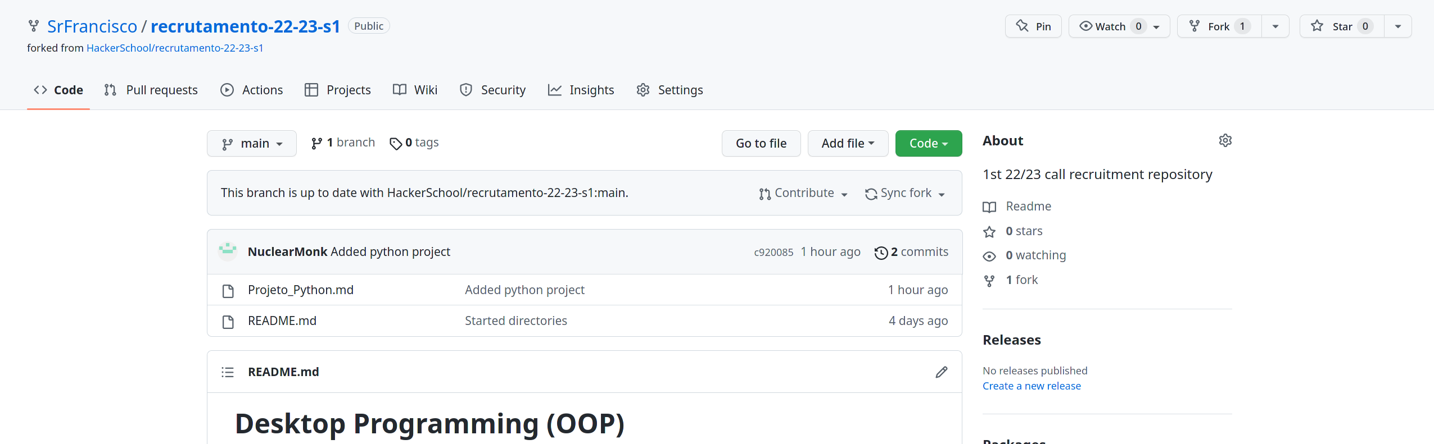Expand the green Code dropdown
Viewport: 1434px width, 444px height.
point(928,144)
